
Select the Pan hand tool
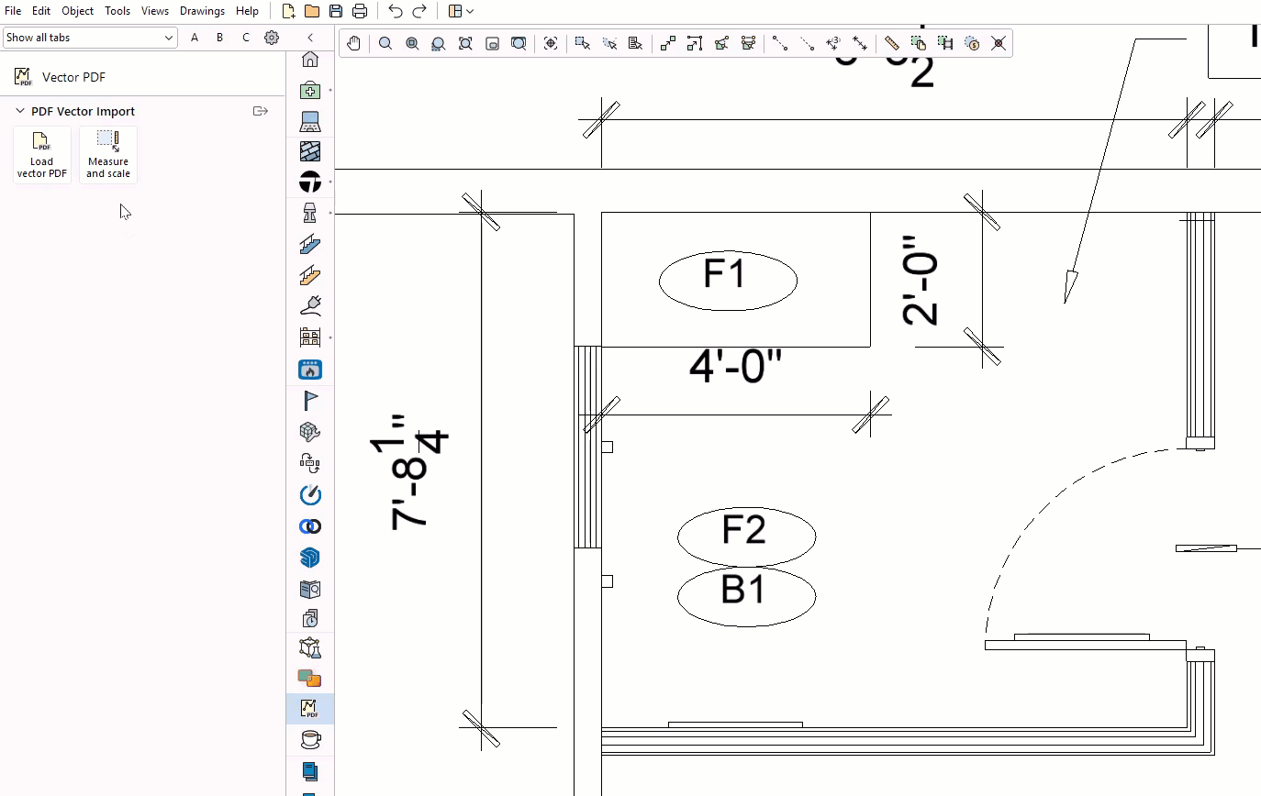pos(353,43)
